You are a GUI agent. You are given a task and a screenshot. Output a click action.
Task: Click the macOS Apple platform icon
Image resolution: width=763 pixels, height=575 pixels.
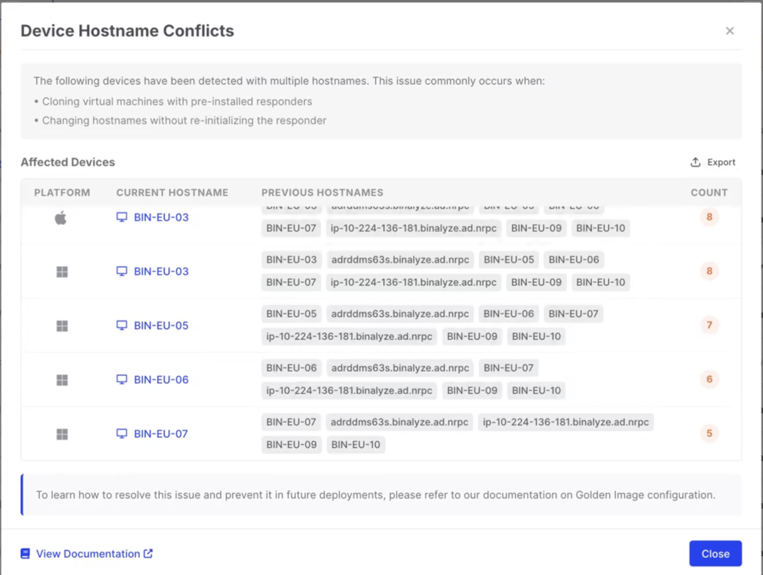61,218
